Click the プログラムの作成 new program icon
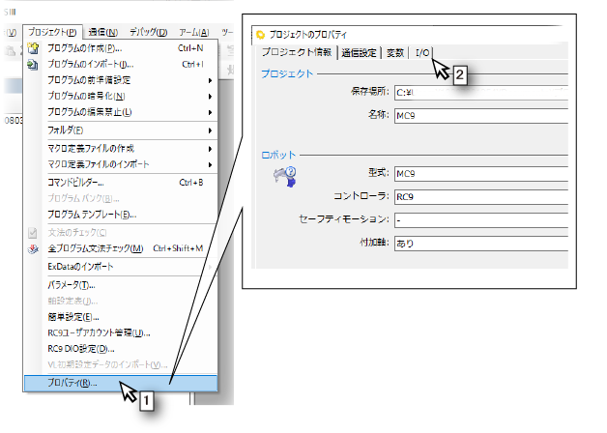607x433 pixels. (x=33, y=47)
